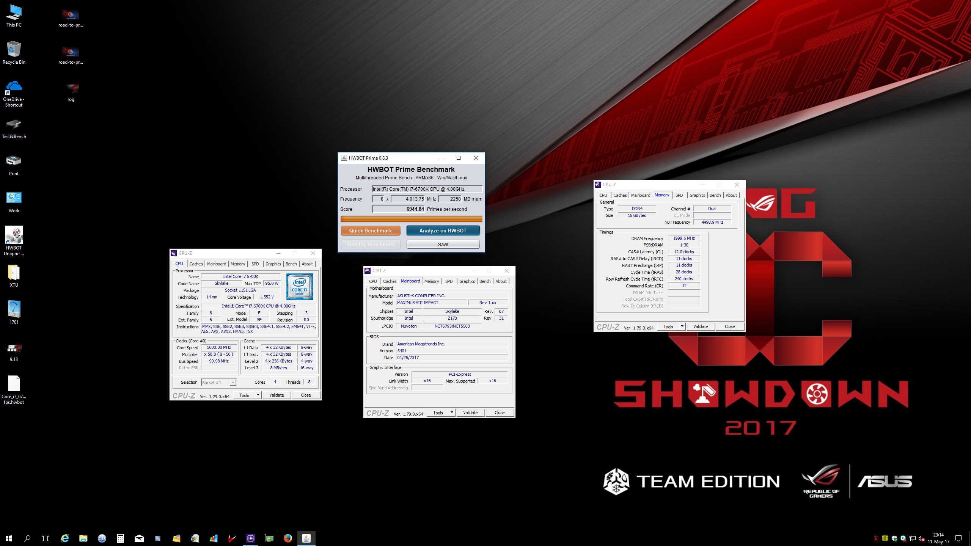This screenshot has width=971, height=546.
Task: Select the Core_i7 fps.hwbot file icon
Action: pos(14,390)
